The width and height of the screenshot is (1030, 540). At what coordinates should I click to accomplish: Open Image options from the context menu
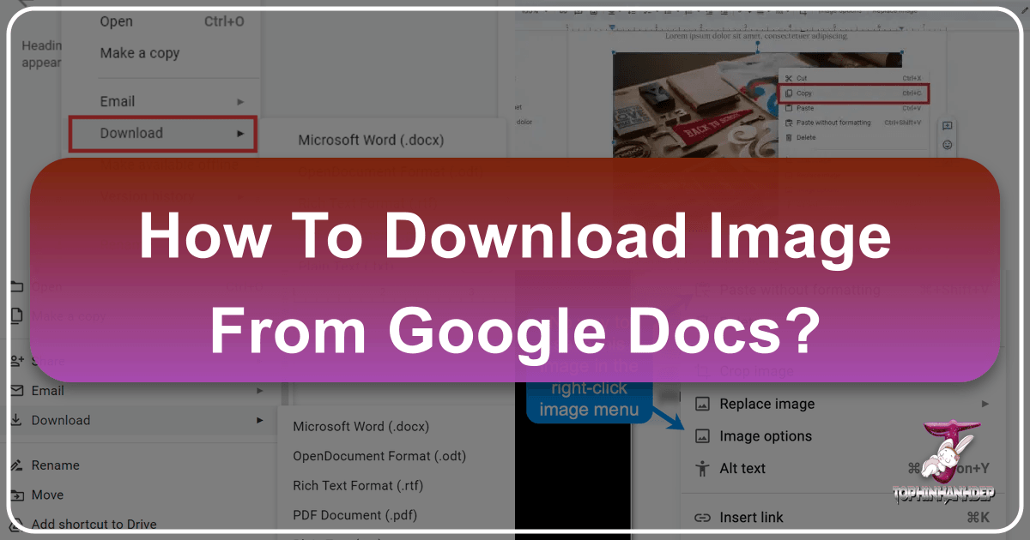point(765,435)
